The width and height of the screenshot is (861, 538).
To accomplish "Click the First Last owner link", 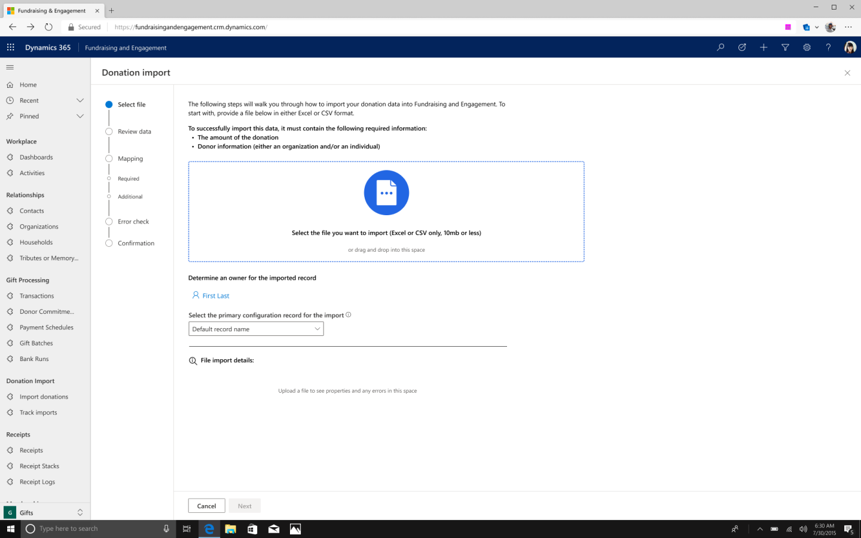I will tap(215, 296).
